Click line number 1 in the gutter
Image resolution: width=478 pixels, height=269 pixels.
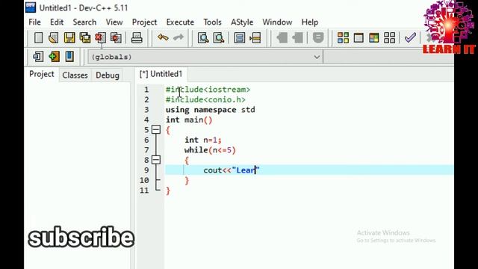pos(146,90)
